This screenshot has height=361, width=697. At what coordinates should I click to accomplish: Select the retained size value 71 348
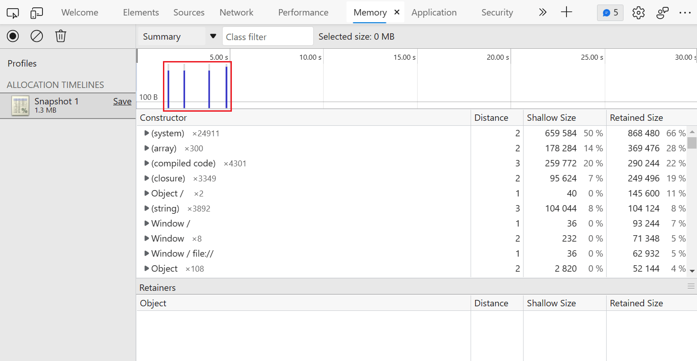coord(646,238)
